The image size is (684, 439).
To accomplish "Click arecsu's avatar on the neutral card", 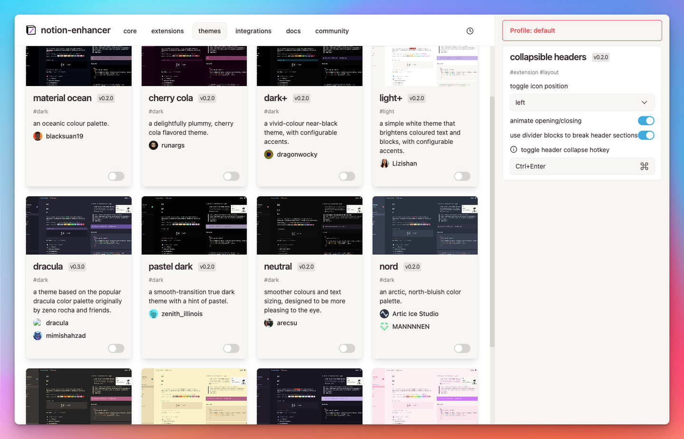I will coord(268,323).
